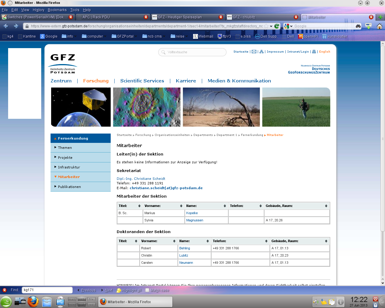Sort Mitarbeiter table by Vorname column

point(163,206)
